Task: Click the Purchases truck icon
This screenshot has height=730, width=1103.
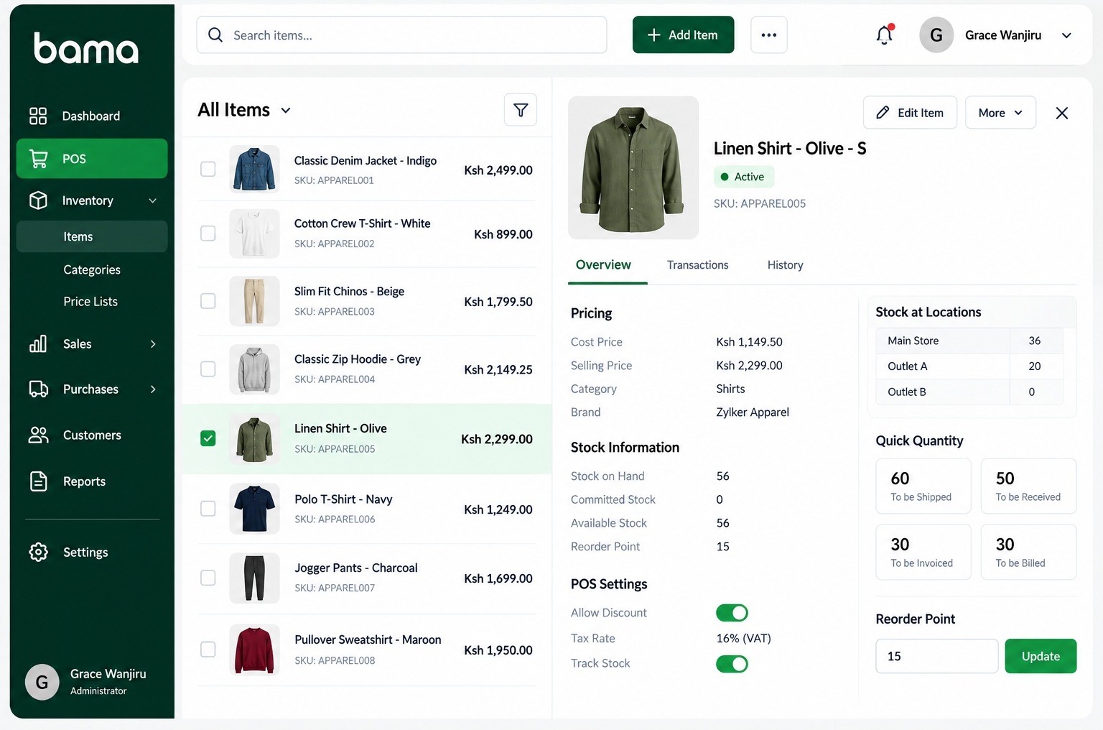Action: click(39, 389)
